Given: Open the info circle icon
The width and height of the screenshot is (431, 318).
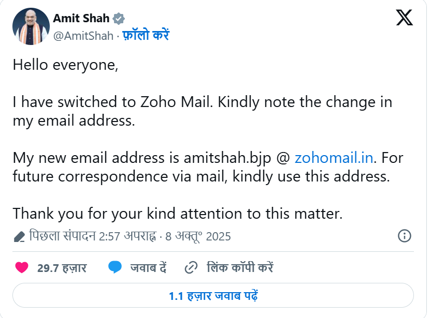Looking at the screenshot, I should click(x=404, y=236).
